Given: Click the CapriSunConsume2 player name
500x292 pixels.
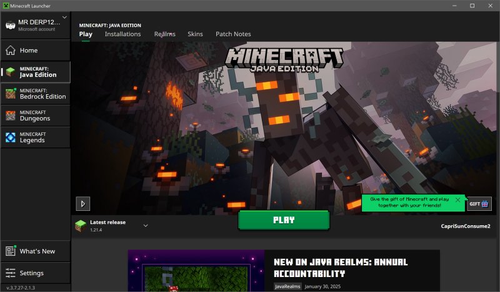Looking at the screenshot, I should (x=466, y=226).
